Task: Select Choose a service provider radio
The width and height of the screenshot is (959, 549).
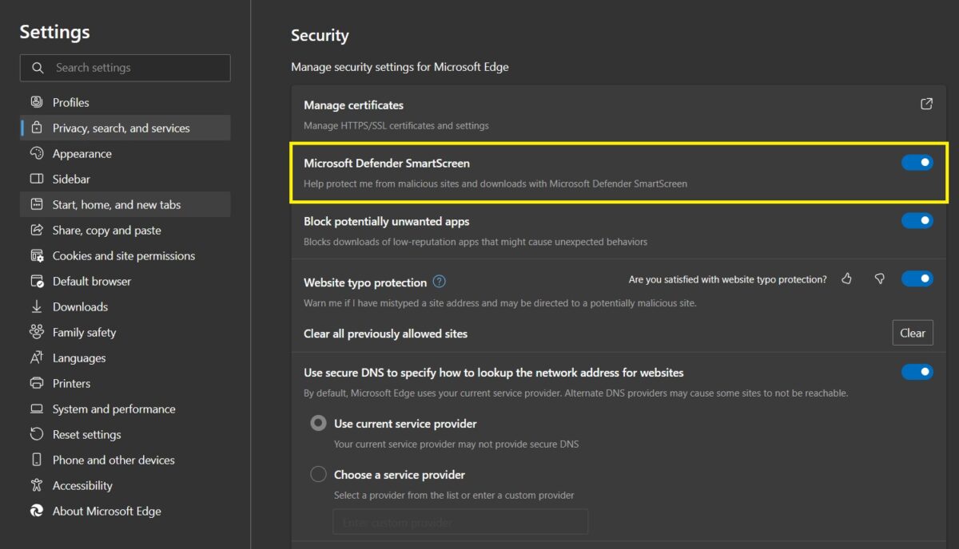Action: click(x=318, y=475)
